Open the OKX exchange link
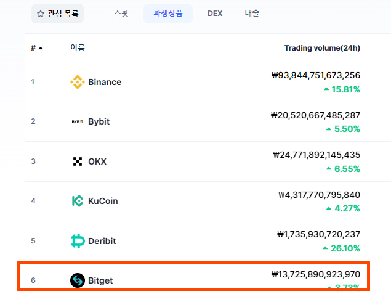391x294 pixels. [x=97, y=161]
